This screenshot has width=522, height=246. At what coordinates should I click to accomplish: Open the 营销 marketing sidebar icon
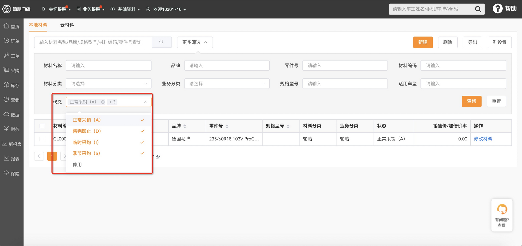[x=6, y=100]
